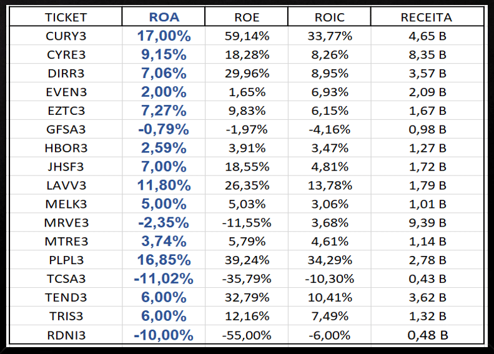
Task: Select the ROIC column header
Action: click(x=330, y=17)
